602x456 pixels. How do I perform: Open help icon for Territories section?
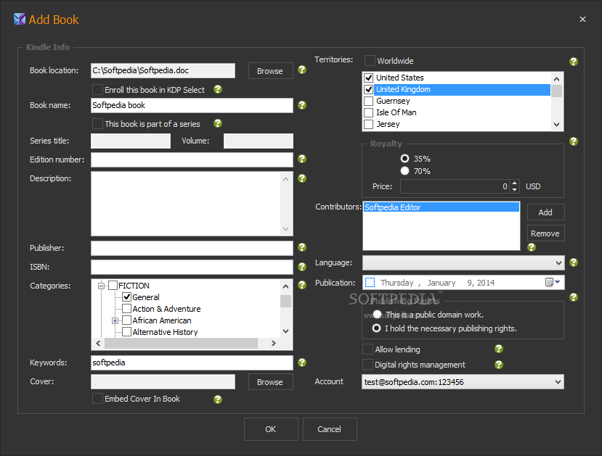tap(574, 62)
